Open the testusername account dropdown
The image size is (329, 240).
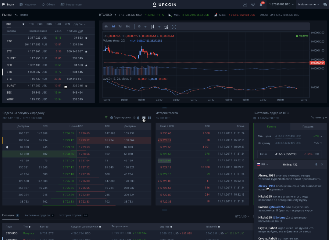308,4
